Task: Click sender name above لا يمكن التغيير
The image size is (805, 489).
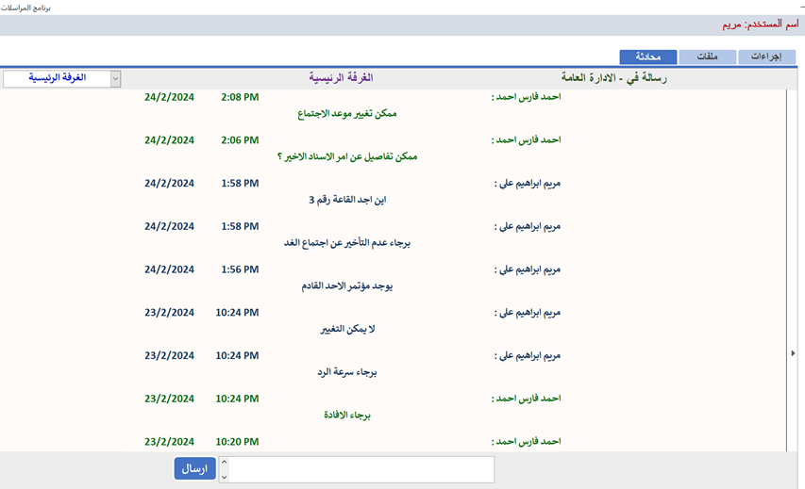Action: pos(528,313)
